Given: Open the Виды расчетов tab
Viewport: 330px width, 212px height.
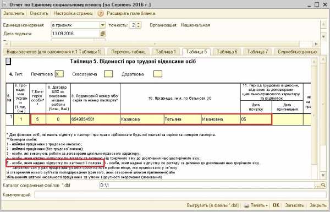Looking at the screenshot, I should point(54,52).
